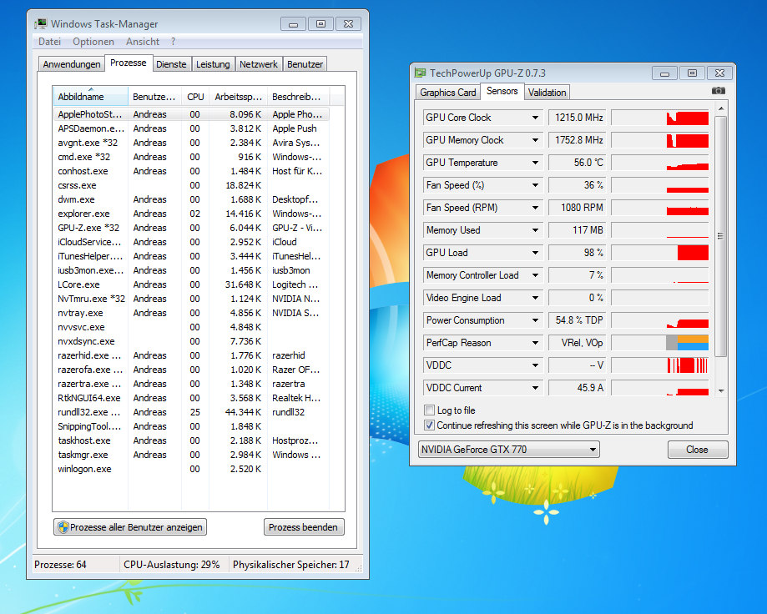Click the Task-Manager title bar icon
Viewport: 767px width, 614px height.
[x=41, y=23]
